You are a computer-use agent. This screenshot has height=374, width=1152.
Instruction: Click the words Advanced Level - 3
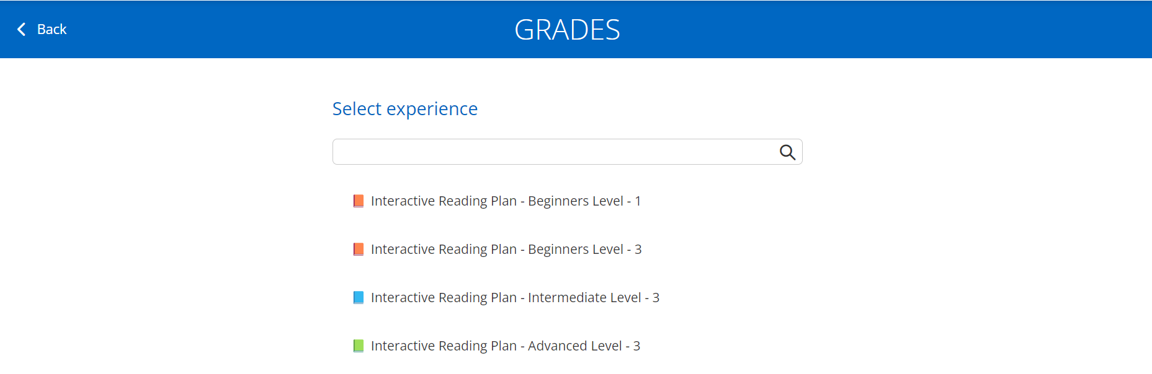pyautogui.click(x=584, y=346)
